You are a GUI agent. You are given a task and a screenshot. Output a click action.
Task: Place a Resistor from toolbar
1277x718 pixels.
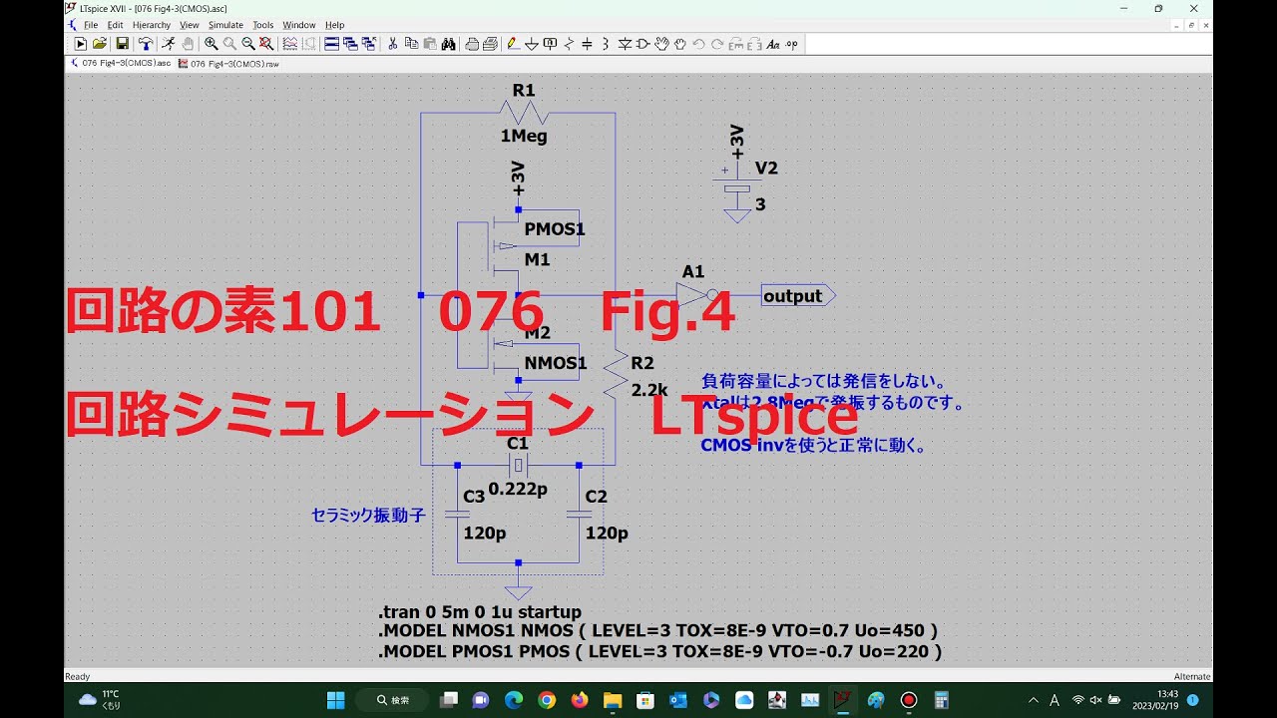click(569, 44)
